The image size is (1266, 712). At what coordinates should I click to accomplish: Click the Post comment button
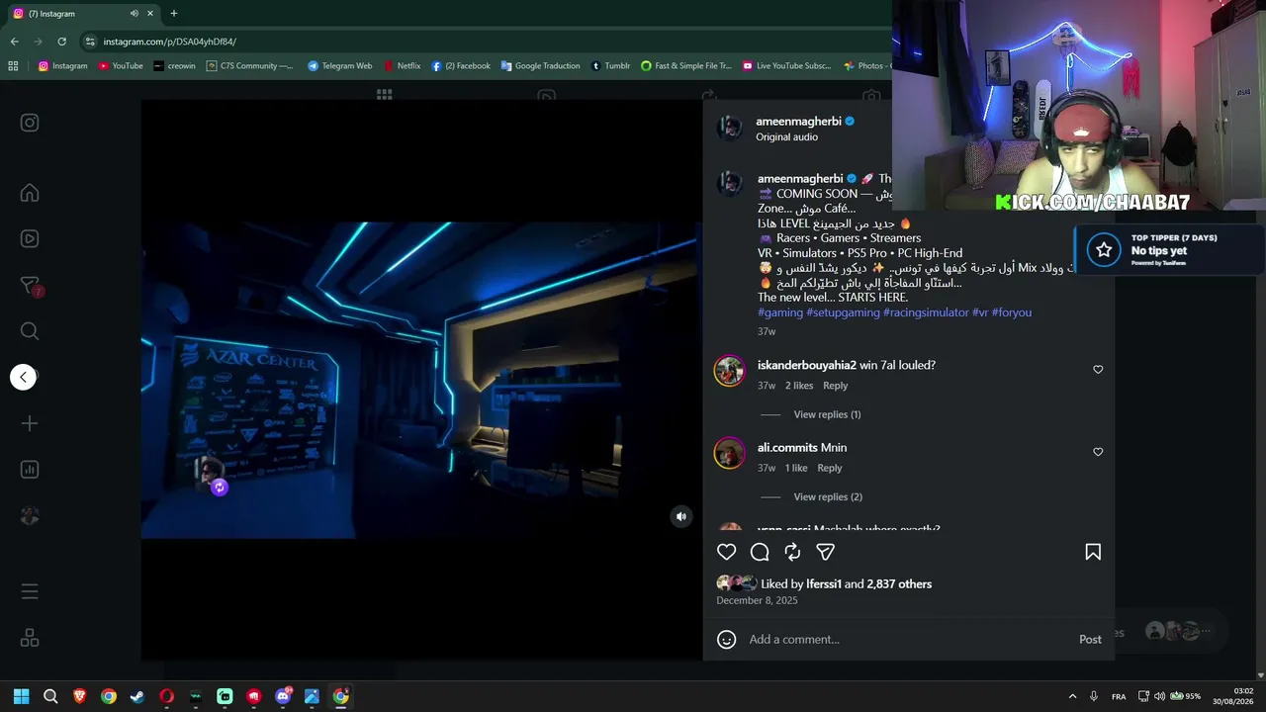click(x=1090, y=640)
